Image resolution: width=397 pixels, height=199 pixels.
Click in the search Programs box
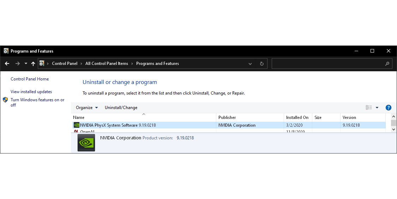coord(328,64)
